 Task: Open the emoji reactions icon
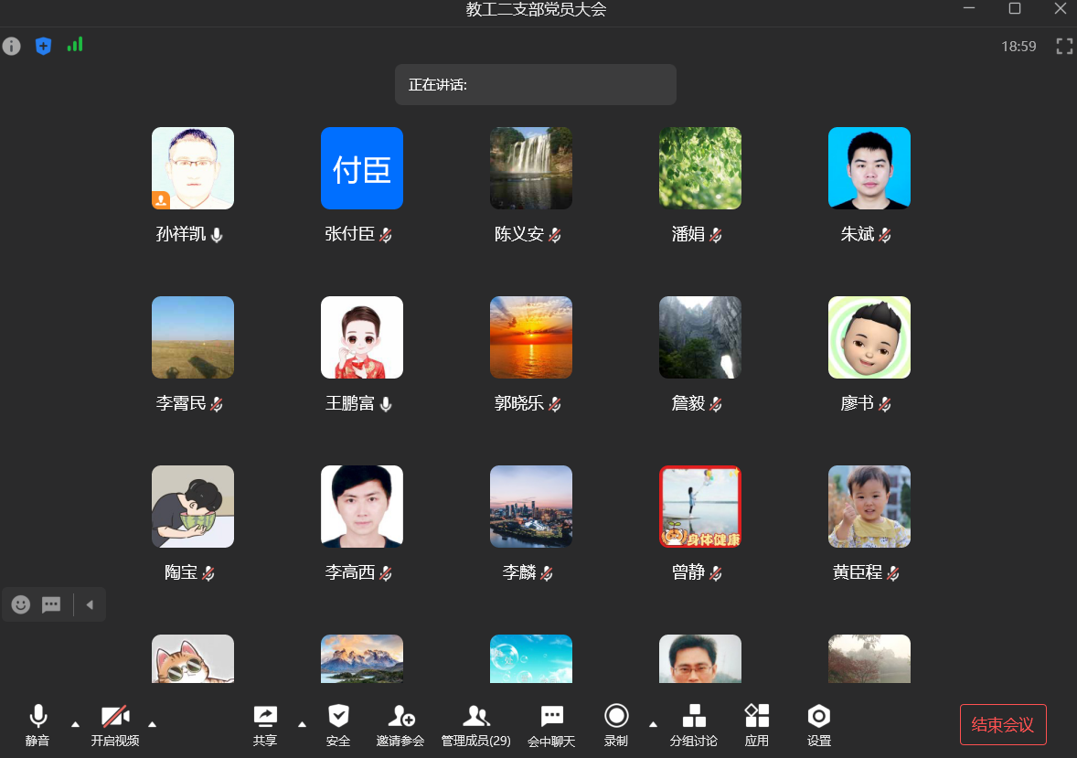click(21, 604)
